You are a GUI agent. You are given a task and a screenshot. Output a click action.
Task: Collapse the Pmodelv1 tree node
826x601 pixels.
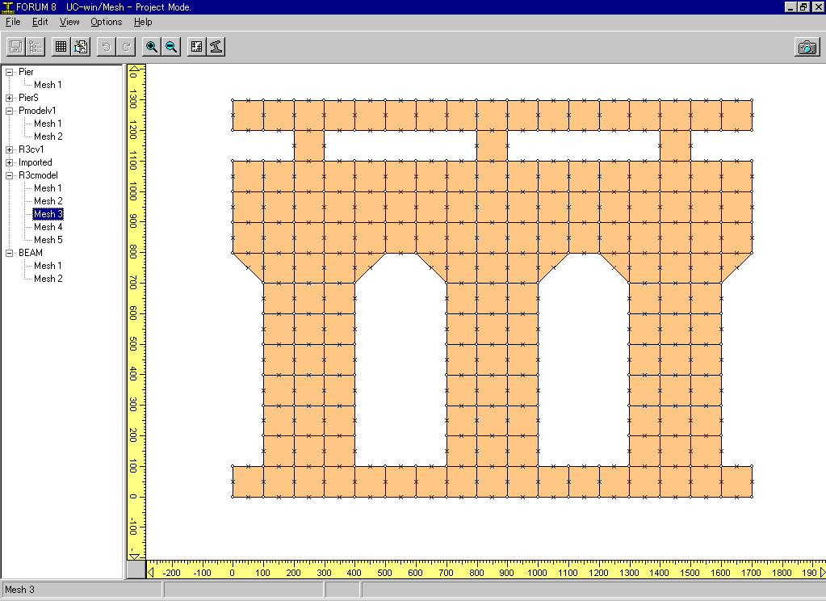coord(9,111)
